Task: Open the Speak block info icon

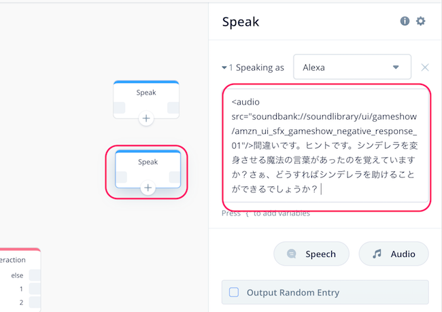Action: point(405,21)
